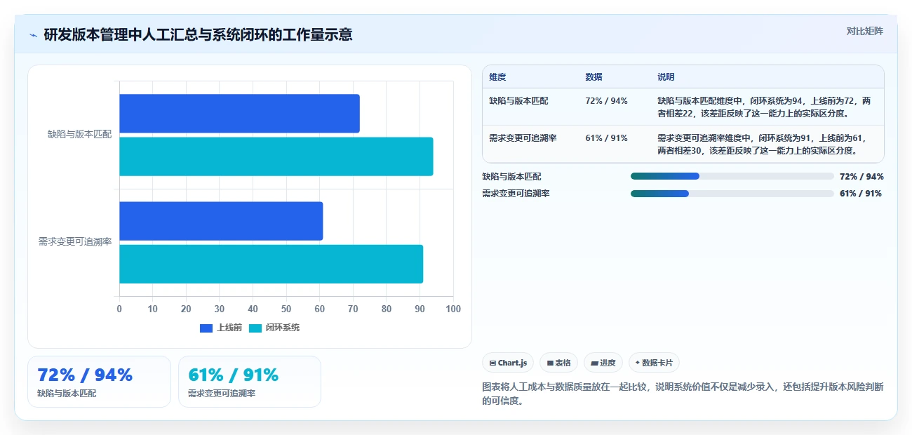Click the 说明 column header
This screenshot has width=912, height=435.
666,77
